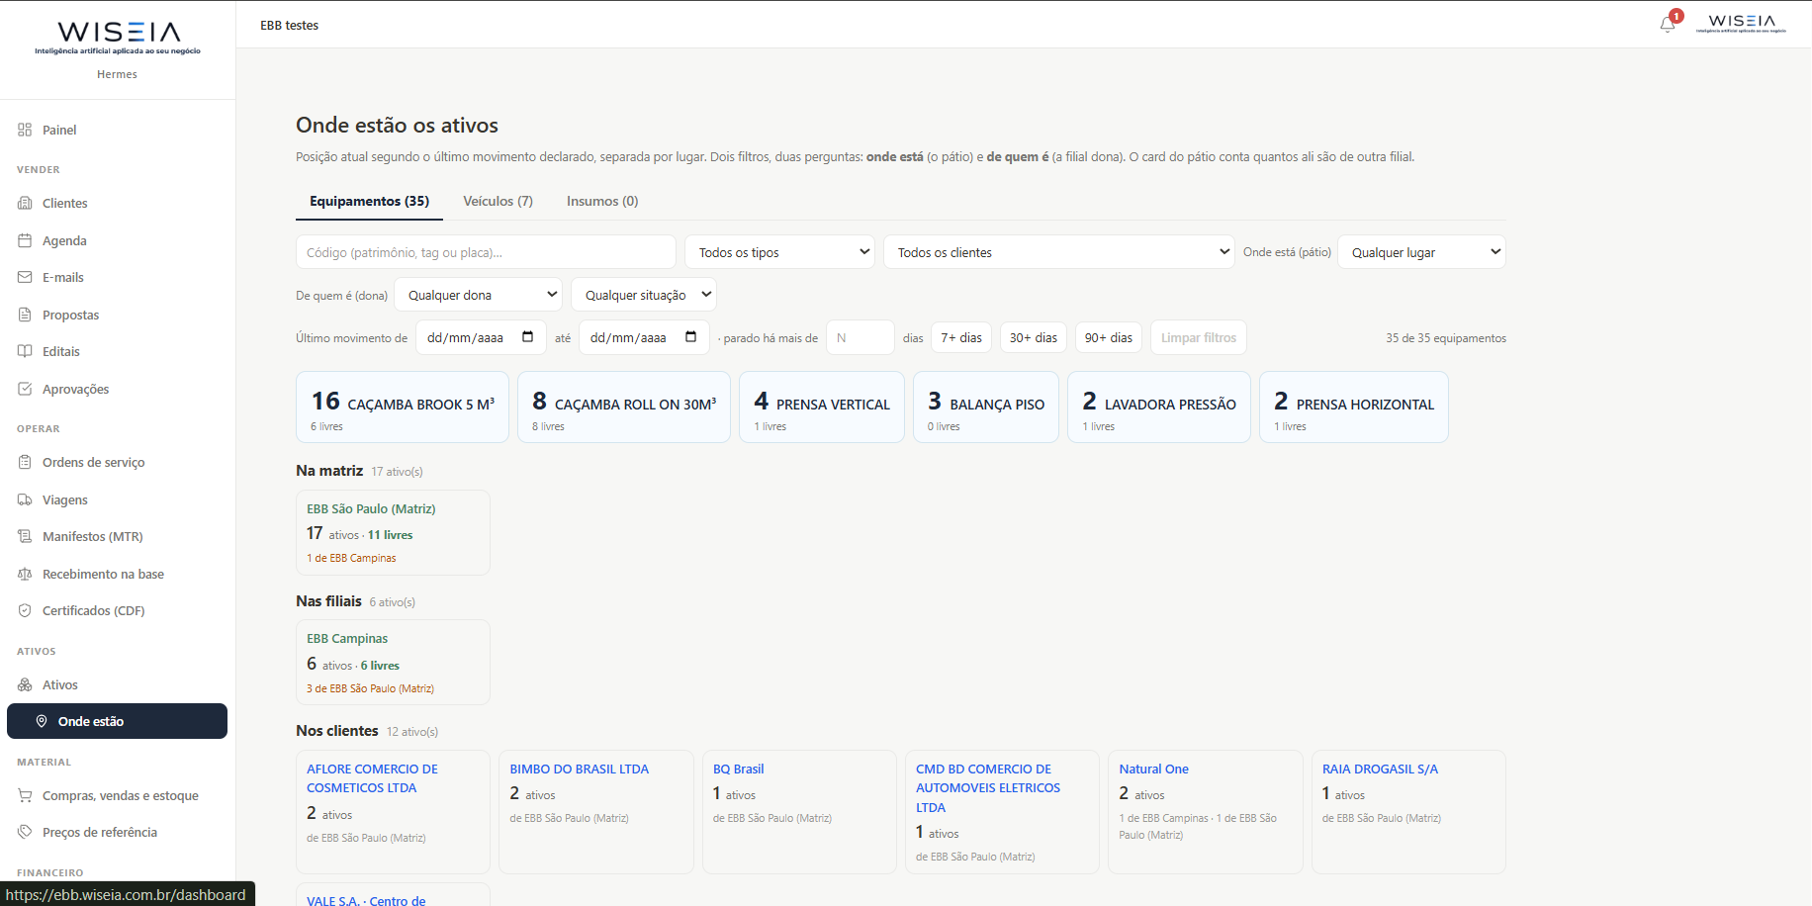The width and height of the screenshot is (1812, 906).
Task: Open the BIMBO DO BRASIL LTDA client card
Action: (596, 812)
